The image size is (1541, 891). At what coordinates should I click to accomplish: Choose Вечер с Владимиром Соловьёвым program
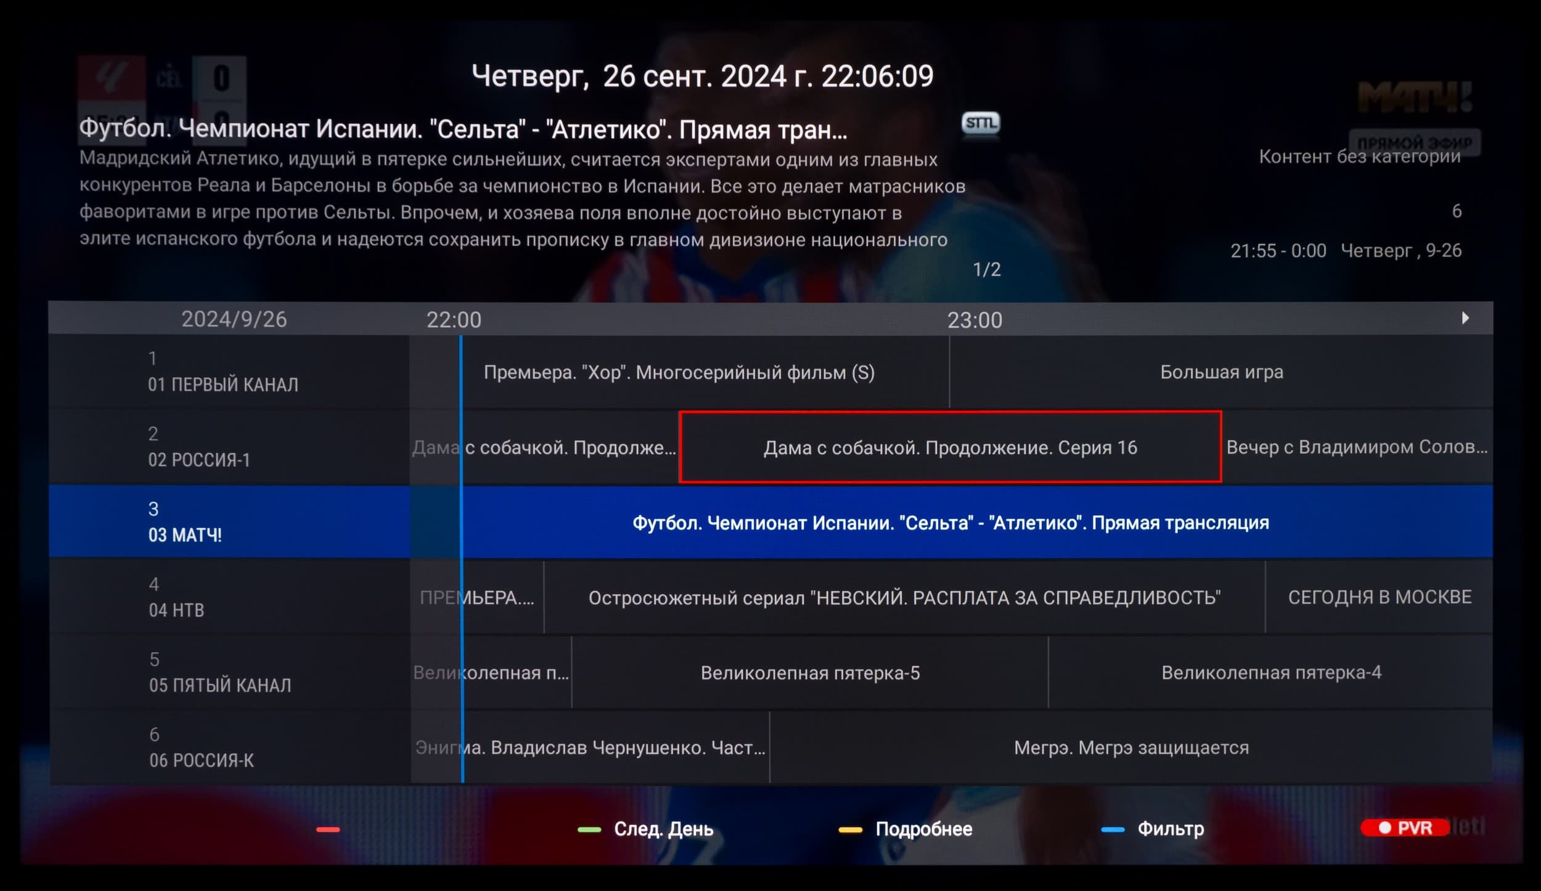point(1357,447)
